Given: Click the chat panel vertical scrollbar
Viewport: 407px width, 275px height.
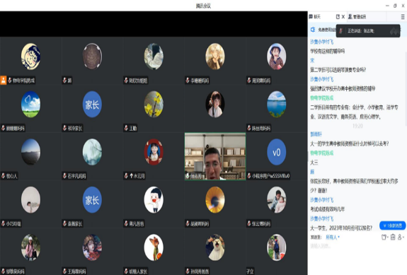Looking at the screenshot, I should 406,124.
